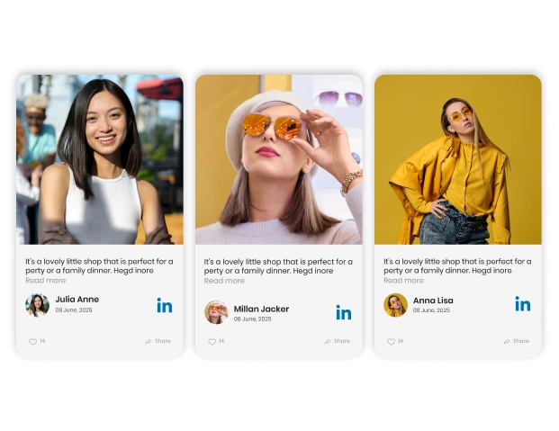Viewport: 559px width, 431px height.
Task: Open Julia Anne's profile avatar
Action: [x=37, y=305]
